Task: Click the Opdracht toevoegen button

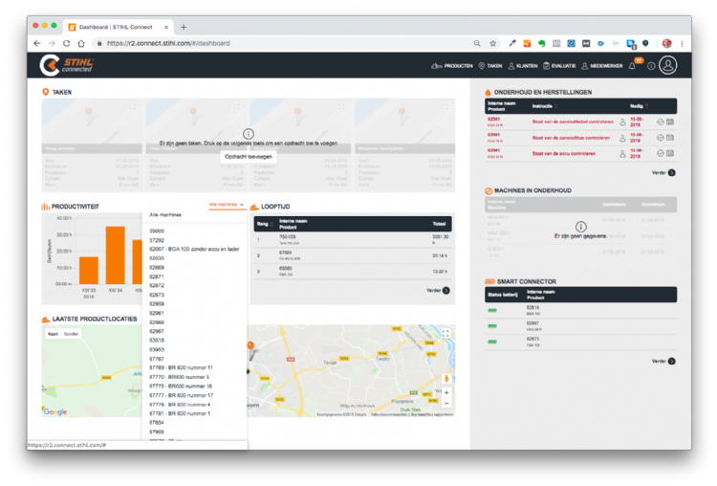Action: pyautogui.click(x=249, y=155)
